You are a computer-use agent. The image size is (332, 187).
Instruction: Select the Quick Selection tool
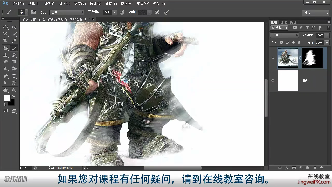14,34
